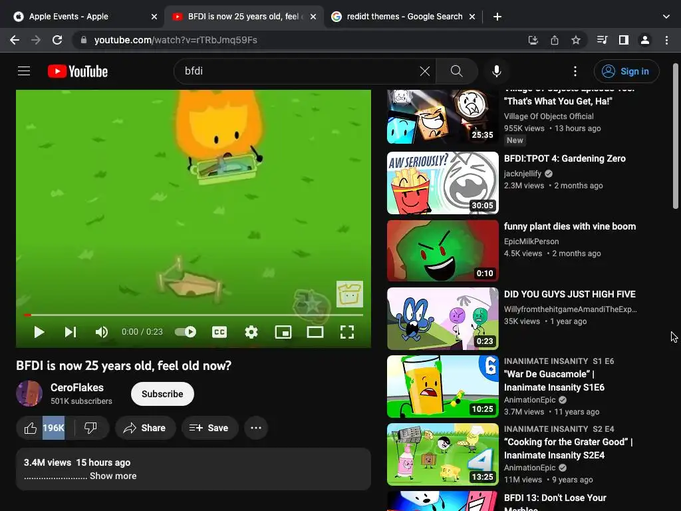Enable miniplayer mode

click(283, 333)
